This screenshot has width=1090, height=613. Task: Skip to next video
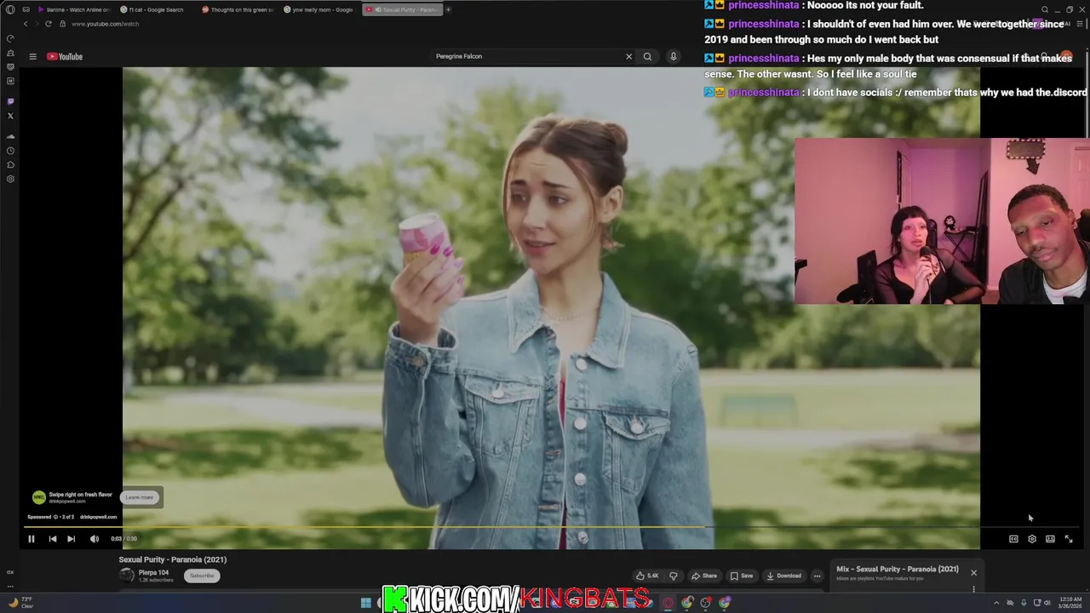tap(72, 539)
